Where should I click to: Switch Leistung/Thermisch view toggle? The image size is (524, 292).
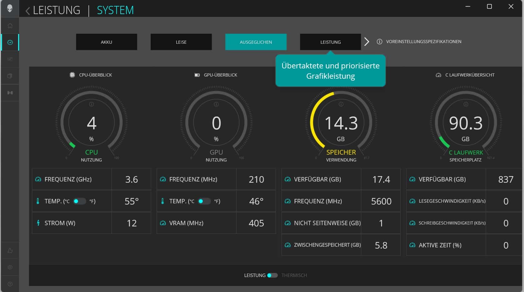272,275
